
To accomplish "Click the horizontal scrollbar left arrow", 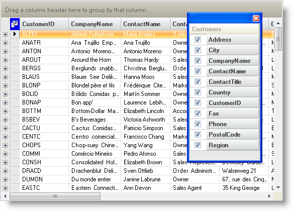I will tap(5, 196).
